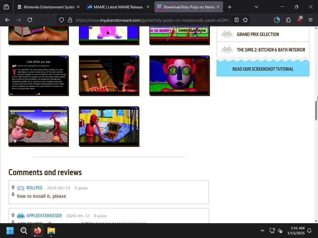The image size is (318, 238).
Task: Reload the current page
Action: (30, 20)
